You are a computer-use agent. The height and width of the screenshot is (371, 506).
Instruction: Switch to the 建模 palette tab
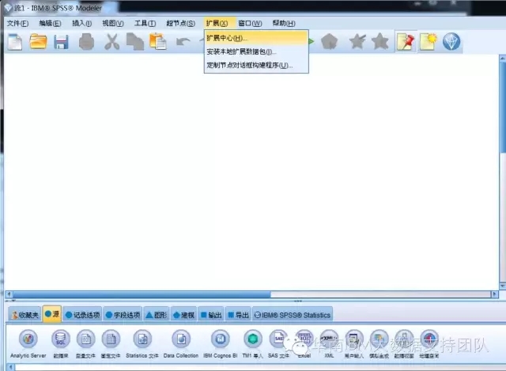183,315
